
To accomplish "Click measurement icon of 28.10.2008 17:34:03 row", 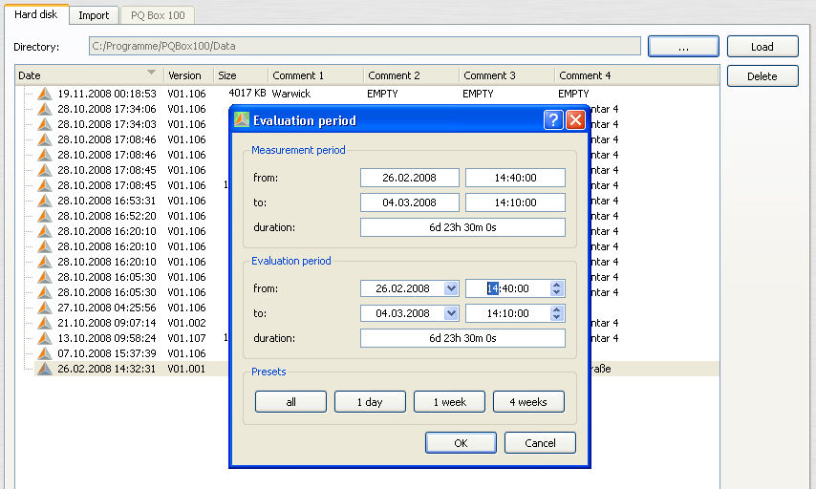I will pyautogui.click(x=45, y=124).
